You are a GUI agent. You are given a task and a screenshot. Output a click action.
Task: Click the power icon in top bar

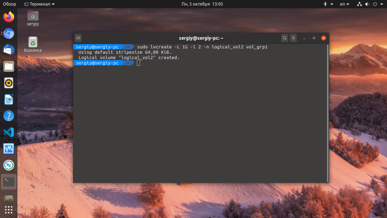pos(375,4)
